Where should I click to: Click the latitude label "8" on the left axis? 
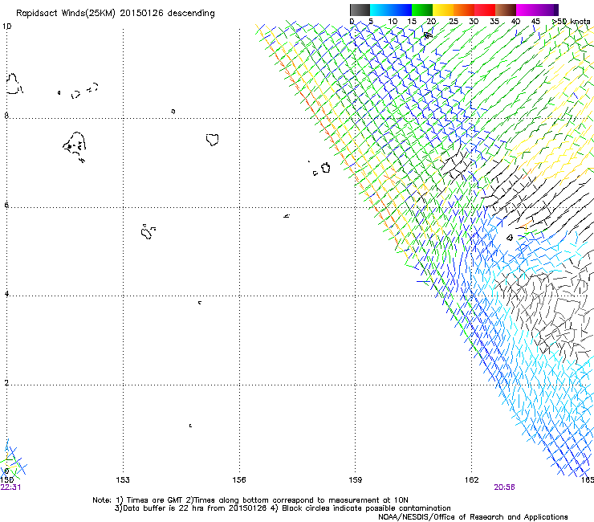pos(6,116)
